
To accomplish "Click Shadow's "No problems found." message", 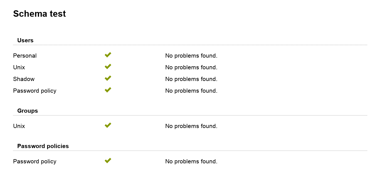I will [191, 79].
